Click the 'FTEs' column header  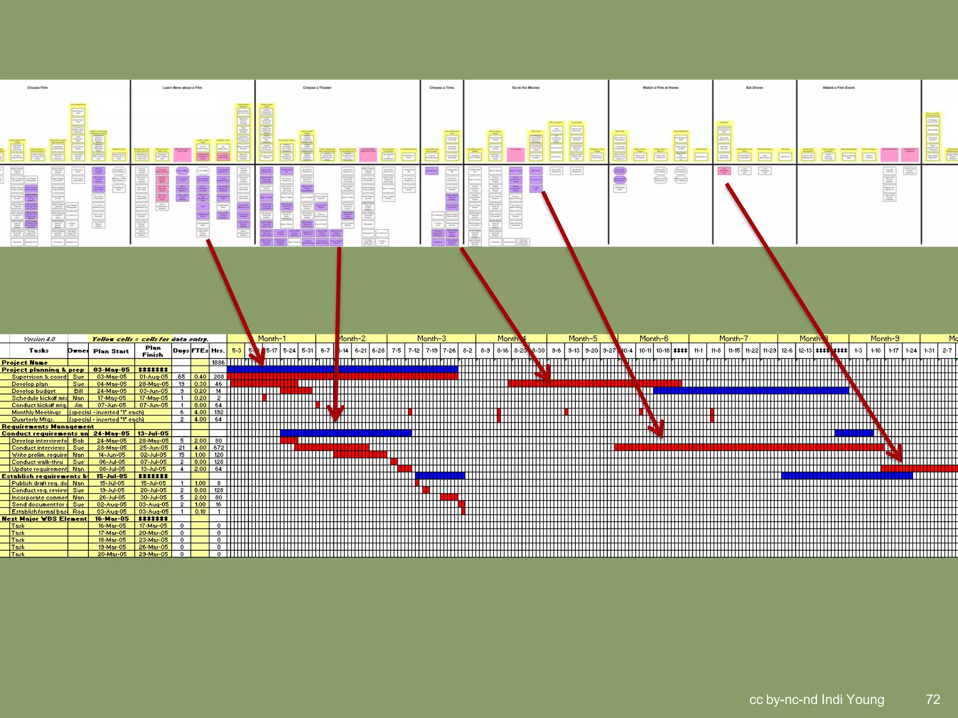[x=200, y=351]
